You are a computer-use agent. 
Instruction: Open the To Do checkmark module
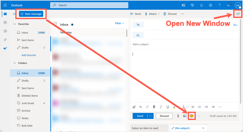pyautogui.click(x=5, y=48)
